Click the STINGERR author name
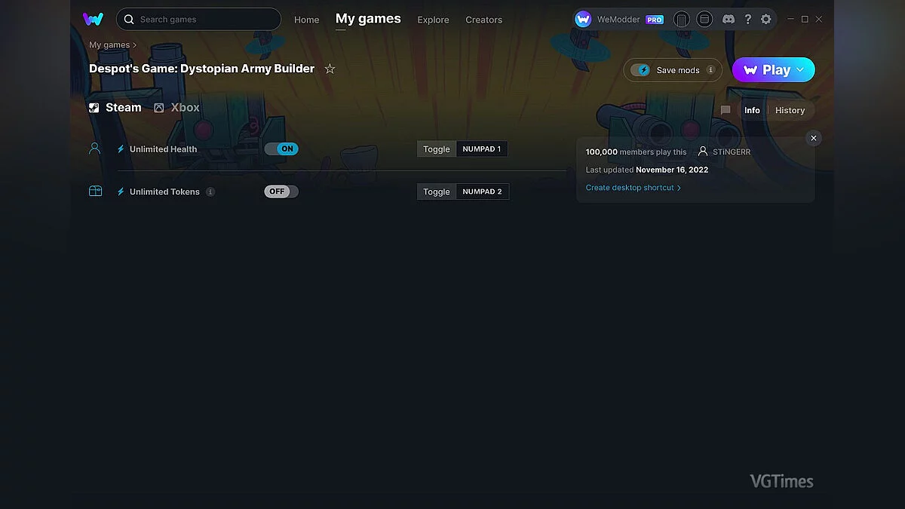 click(x=732, y=152)
